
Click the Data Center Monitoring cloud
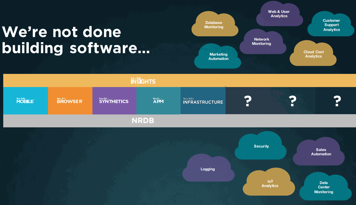point(325,186)
